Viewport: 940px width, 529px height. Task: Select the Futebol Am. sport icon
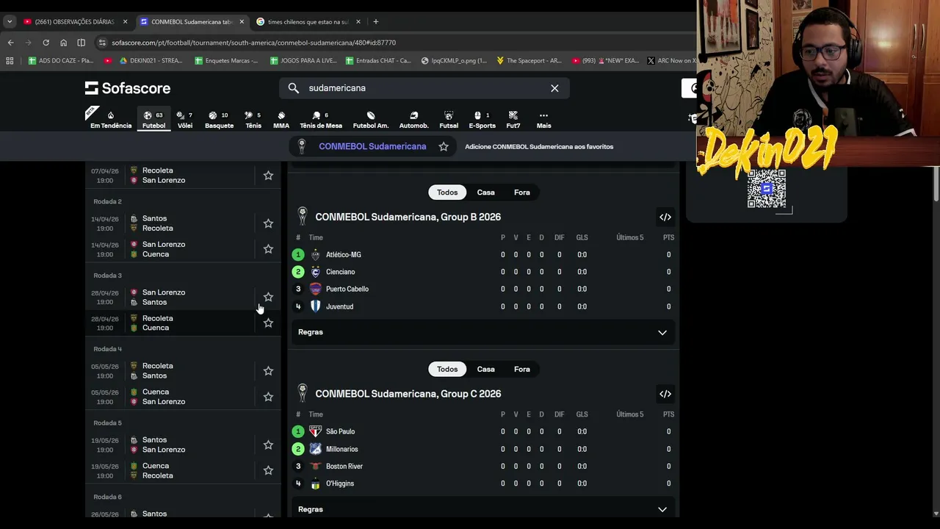coord(371,120)
